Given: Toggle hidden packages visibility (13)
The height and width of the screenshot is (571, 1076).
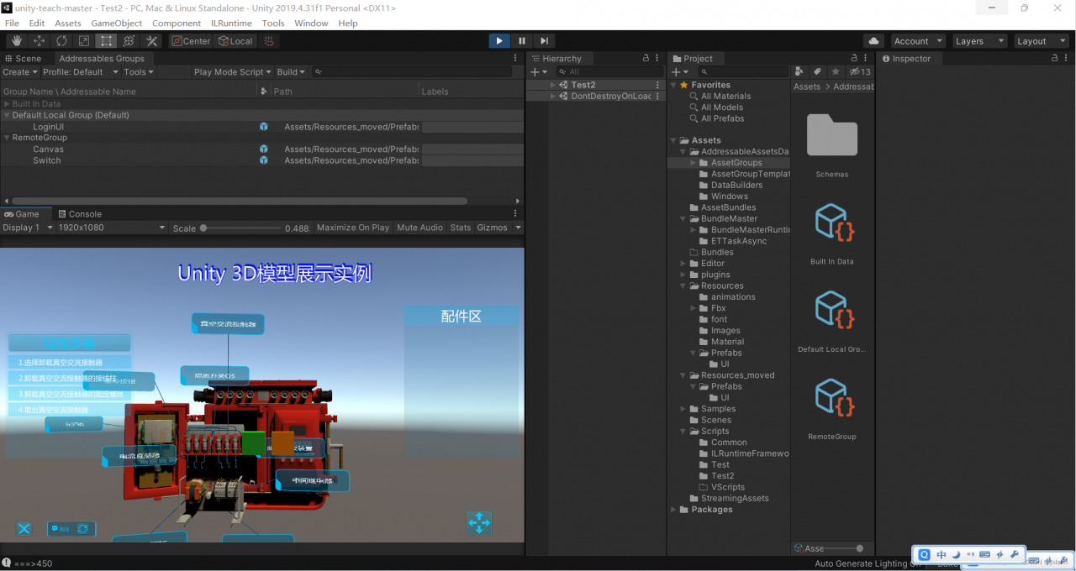Looking at the screenshot, I should 860,72.
